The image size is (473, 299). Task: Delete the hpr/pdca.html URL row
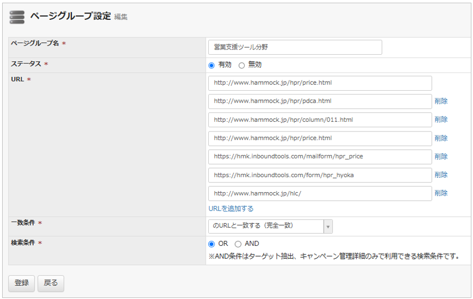point(441,101)
